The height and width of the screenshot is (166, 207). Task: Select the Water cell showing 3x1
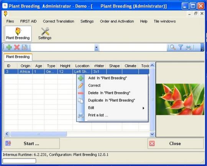(99, 72)
